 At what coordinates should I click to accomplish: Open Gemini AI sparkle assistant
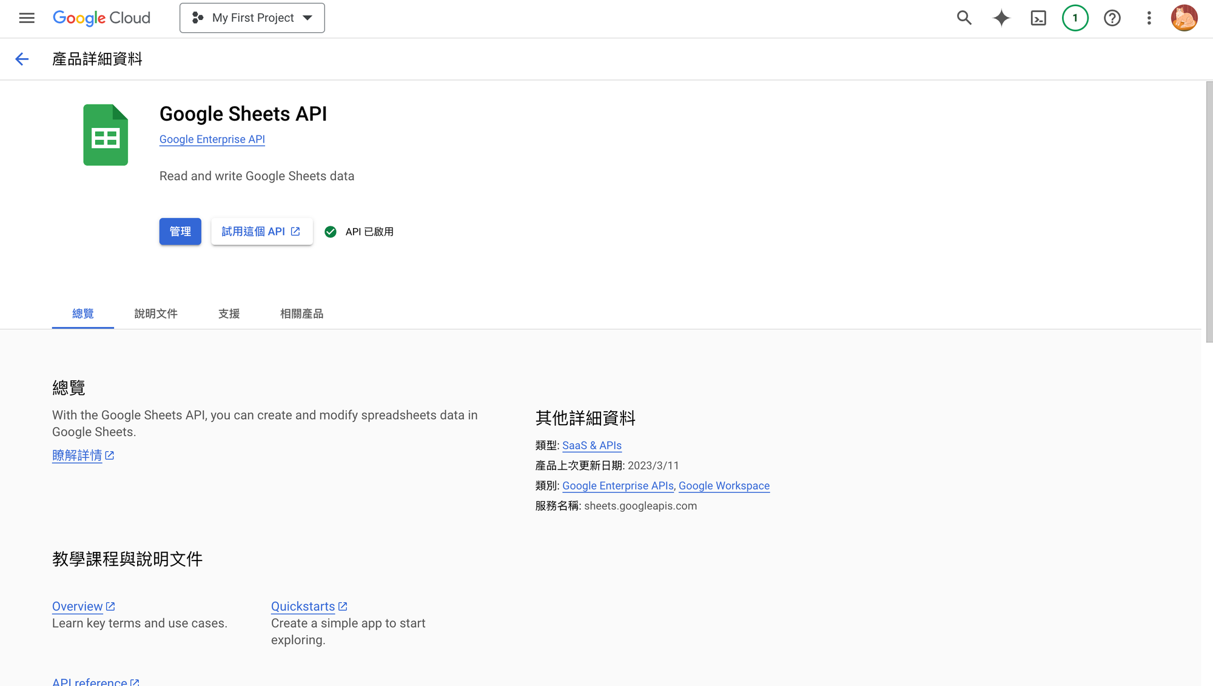[1001, 18]
